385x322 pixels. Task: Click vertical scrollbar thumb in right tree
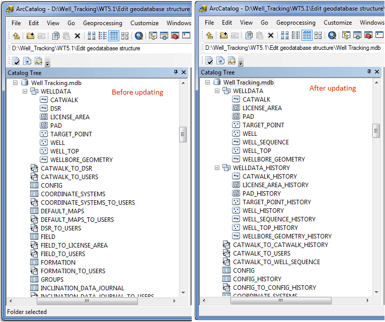click(x=376, y=131)
